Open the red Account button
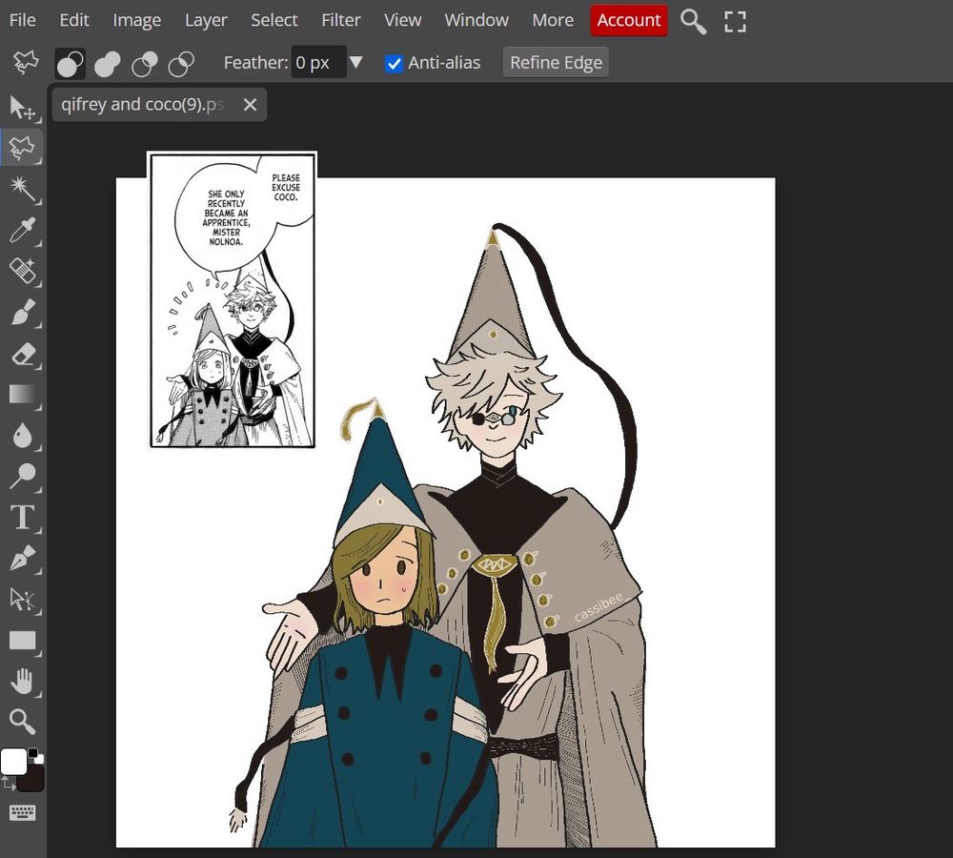Screen dimensions: 953x858 (x=628, y=20)
